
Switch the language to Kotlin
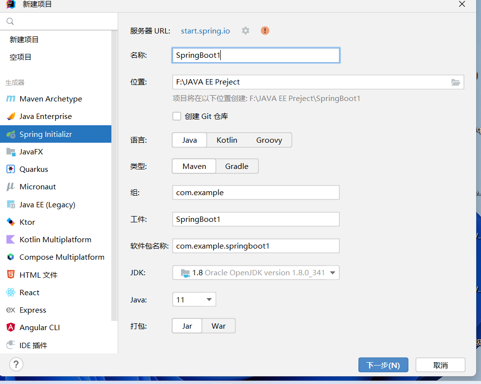click(227, 140)
